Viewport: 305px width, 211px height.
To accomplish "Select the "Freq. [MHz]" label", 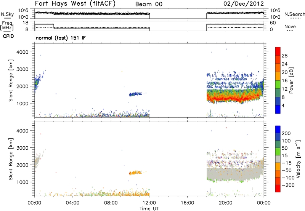I will 7,26.
